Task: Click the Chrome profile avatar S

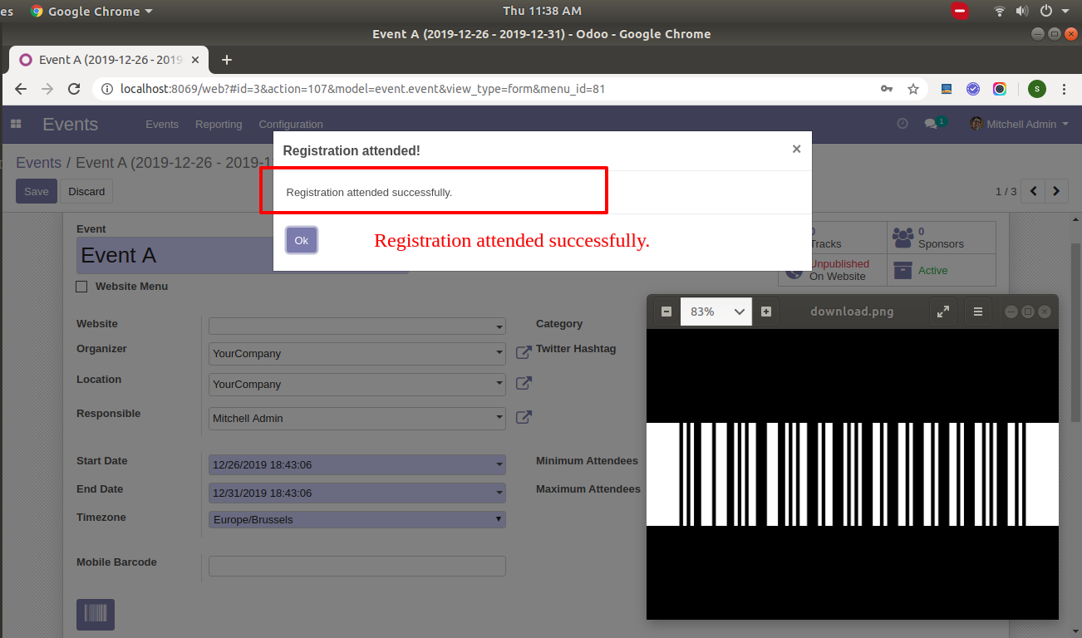Action: coord(1037,89)
